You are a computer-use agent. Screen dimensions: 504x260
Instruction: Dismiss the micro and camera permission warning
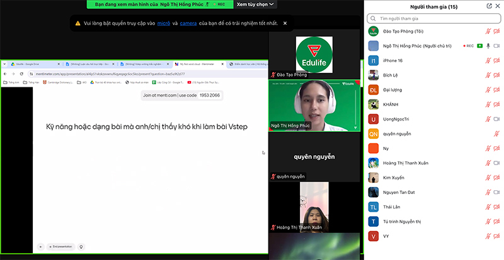click(x=285, y=23)
